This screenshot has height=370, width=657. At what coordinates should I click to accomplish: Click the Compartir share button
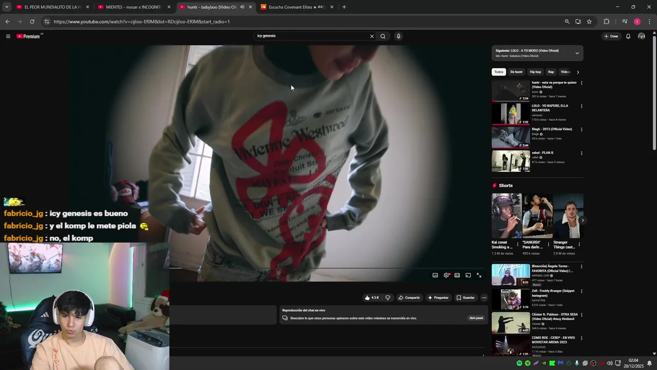point(409,298)
